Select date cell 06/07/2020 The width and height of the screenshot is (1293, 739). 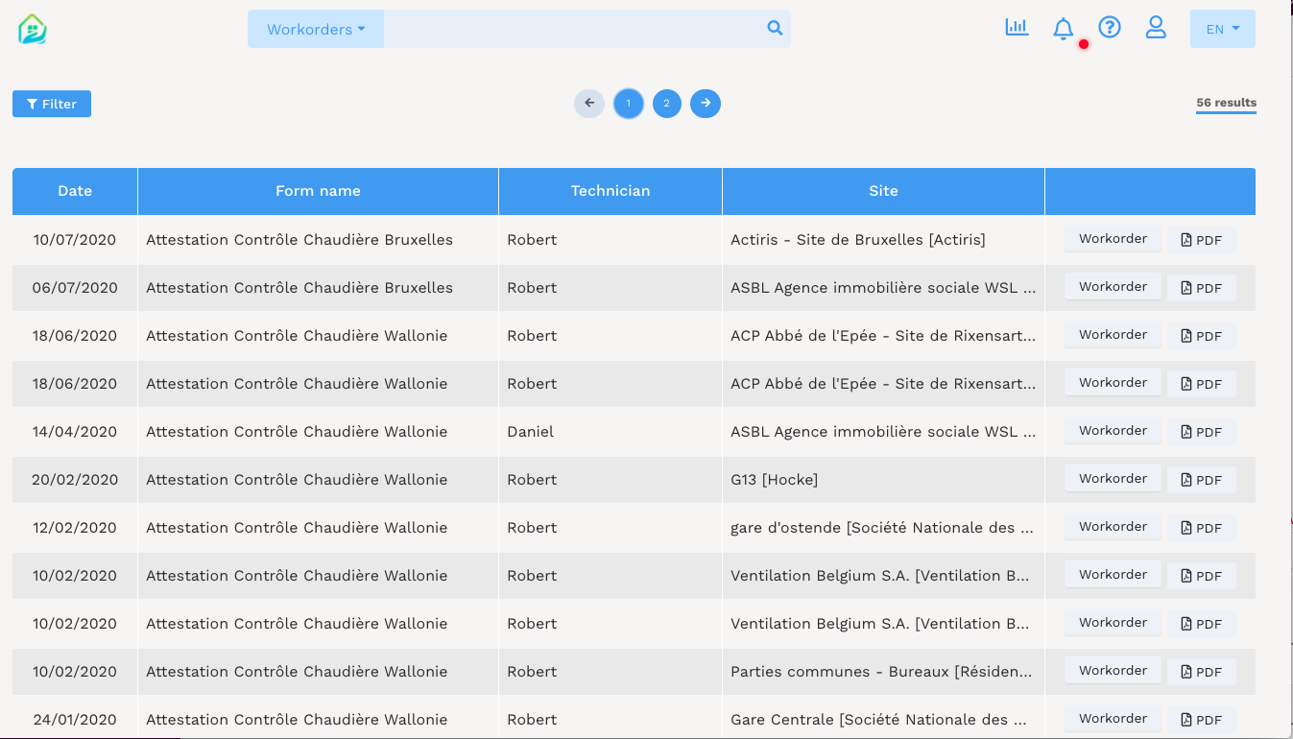click(75, 288)
